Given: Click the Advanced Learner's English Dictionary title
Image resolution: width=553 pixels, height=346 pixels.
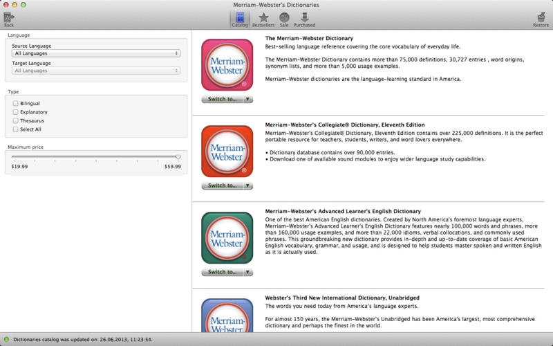Looking at the screenshot, I should pyautogui.click(x=343, y=211).
